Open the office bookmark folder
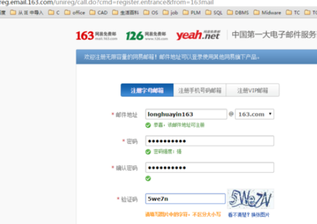Viewport: 317px width, 224px height. (x=75, y=12)
